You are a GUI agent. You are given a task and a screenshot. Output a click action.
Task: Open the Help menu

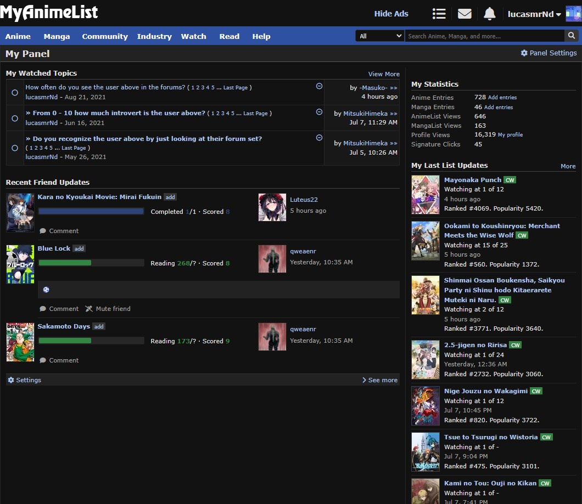pos(261,36)
